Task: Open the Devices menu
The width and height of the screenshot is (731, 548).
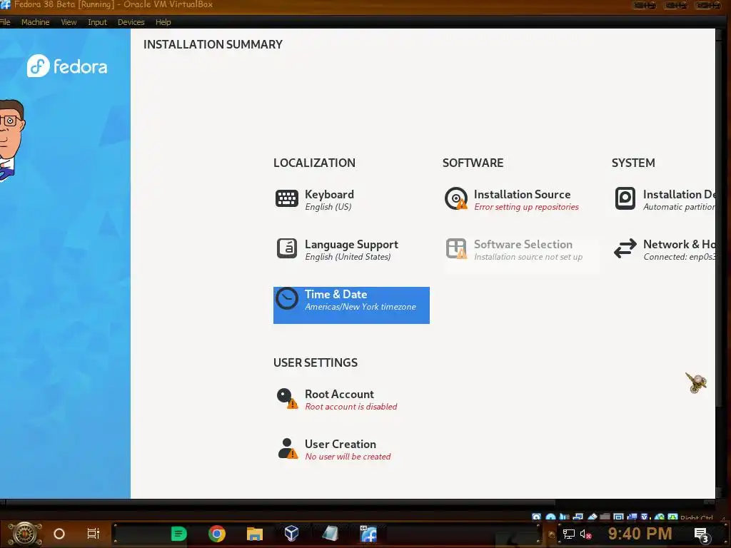Action: click(131, 22)
